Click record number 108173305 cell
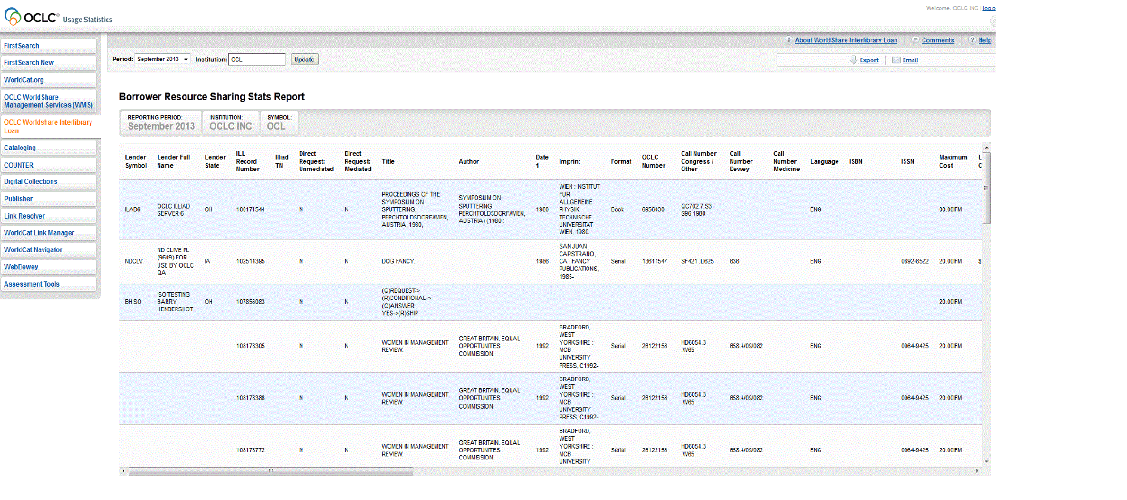This screenshot has height=500, width=1127. [250, 346]
